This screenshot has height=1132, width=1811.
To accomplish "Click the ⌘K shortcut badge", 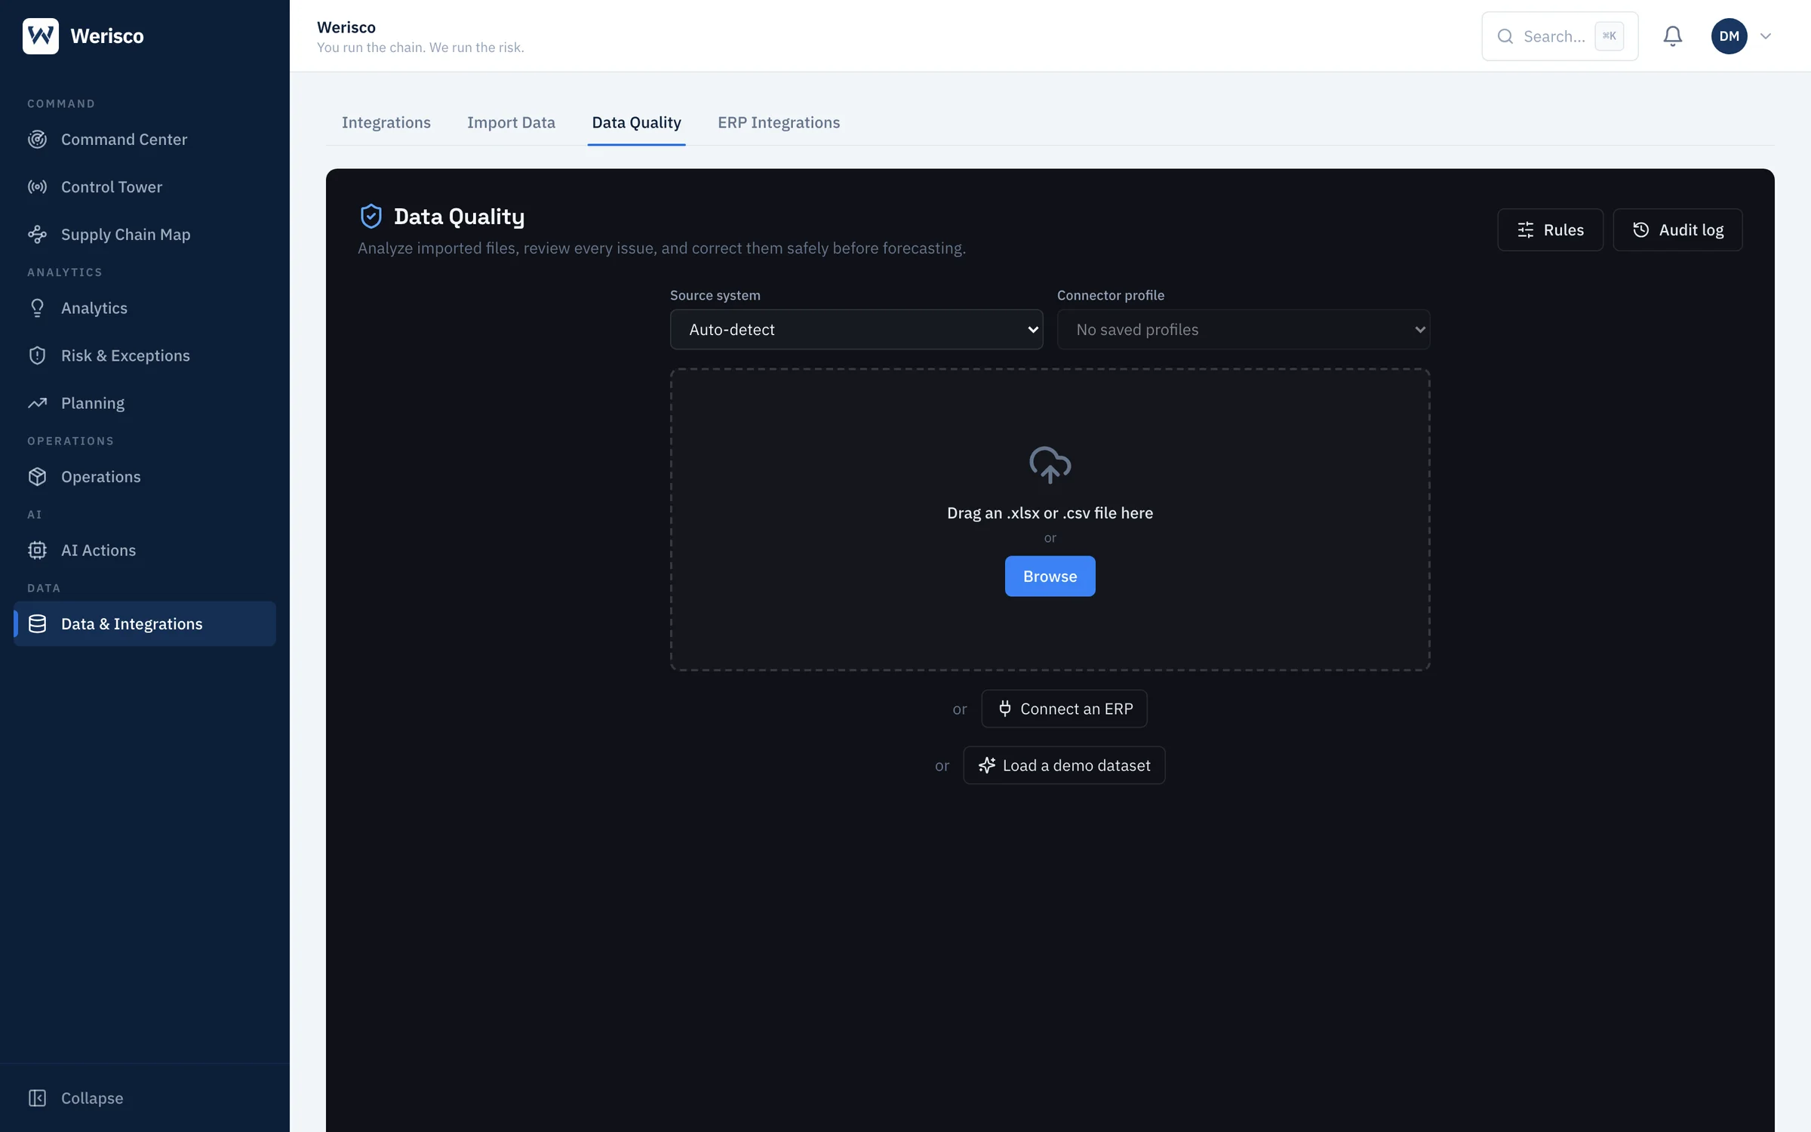I will tap(1610, 35).
